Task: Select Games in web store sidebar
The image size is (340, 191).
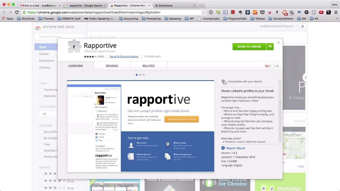Action: point(44,54)
